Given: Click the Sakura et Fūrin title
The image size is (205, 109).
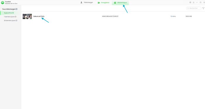Looking at the screenshot, I should (x=39, y=16).
